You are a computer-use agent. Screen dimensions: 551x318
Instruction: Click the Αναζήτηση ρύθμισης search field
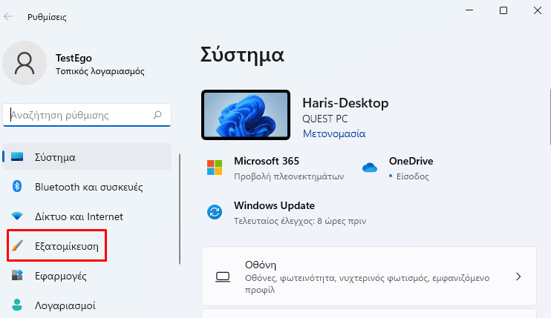[x=87, y=115]
